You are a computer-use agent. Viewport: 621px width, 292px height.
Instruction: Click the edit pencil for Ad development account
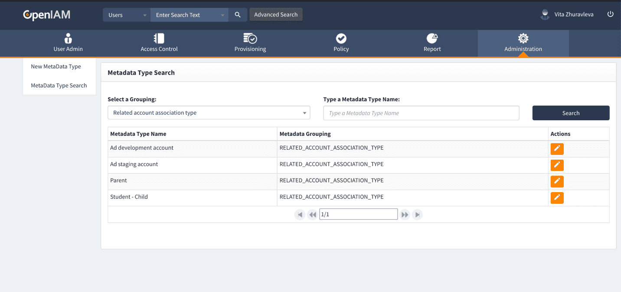557,149
